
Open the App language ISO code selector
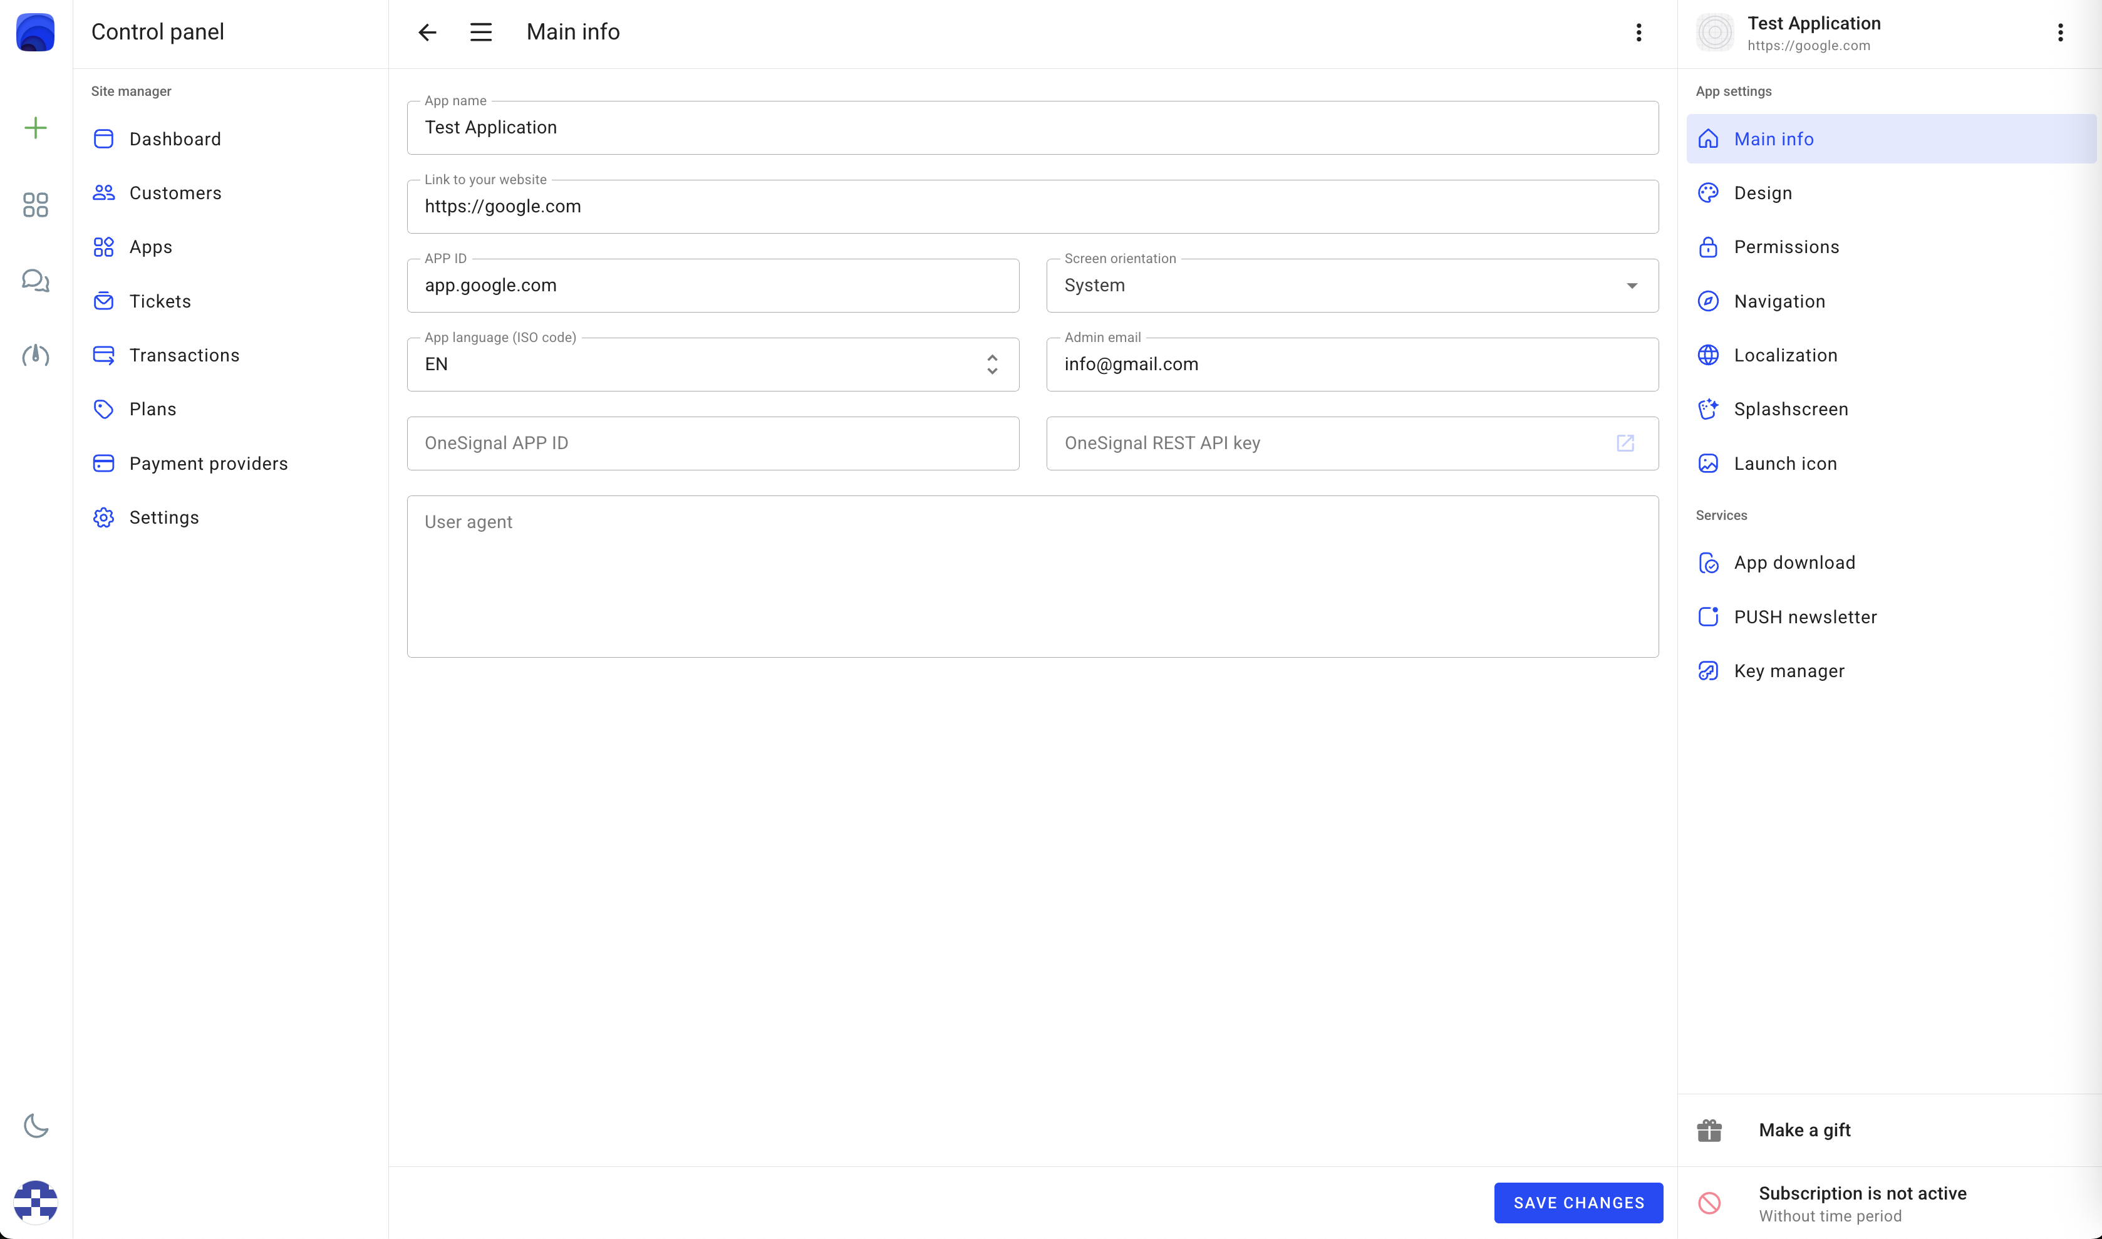tap(712, 365)
